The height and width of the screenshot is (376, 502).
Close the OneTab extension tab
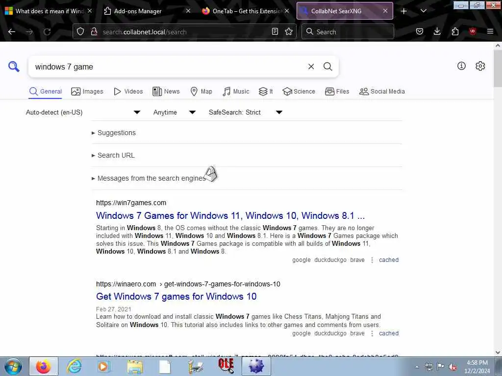click(287, 11)
